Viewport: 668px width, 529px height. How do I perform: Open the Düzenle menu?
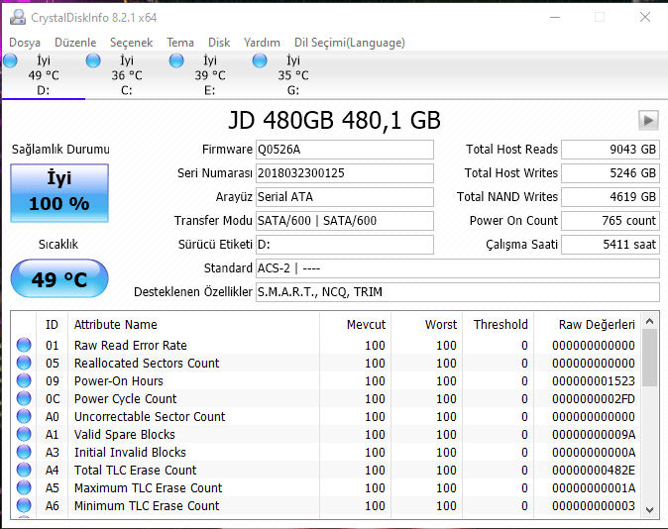[x=75, y=43]
